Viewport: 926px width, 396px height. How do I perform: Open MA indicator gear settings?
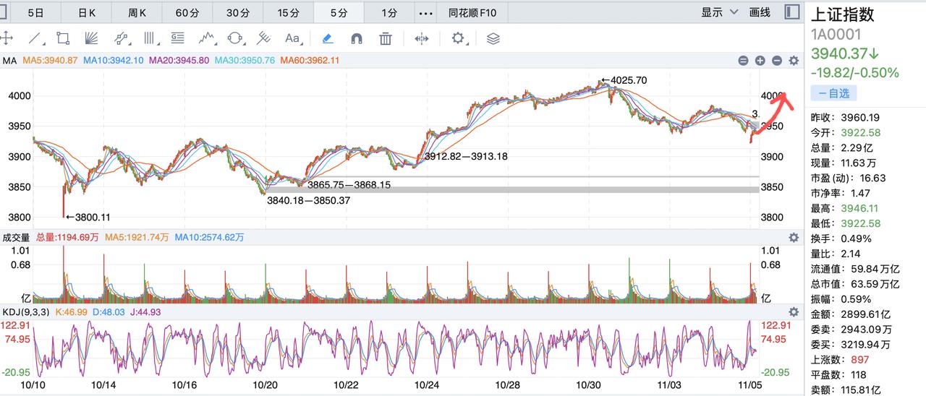pyautogui.click(x=794, y=61)
